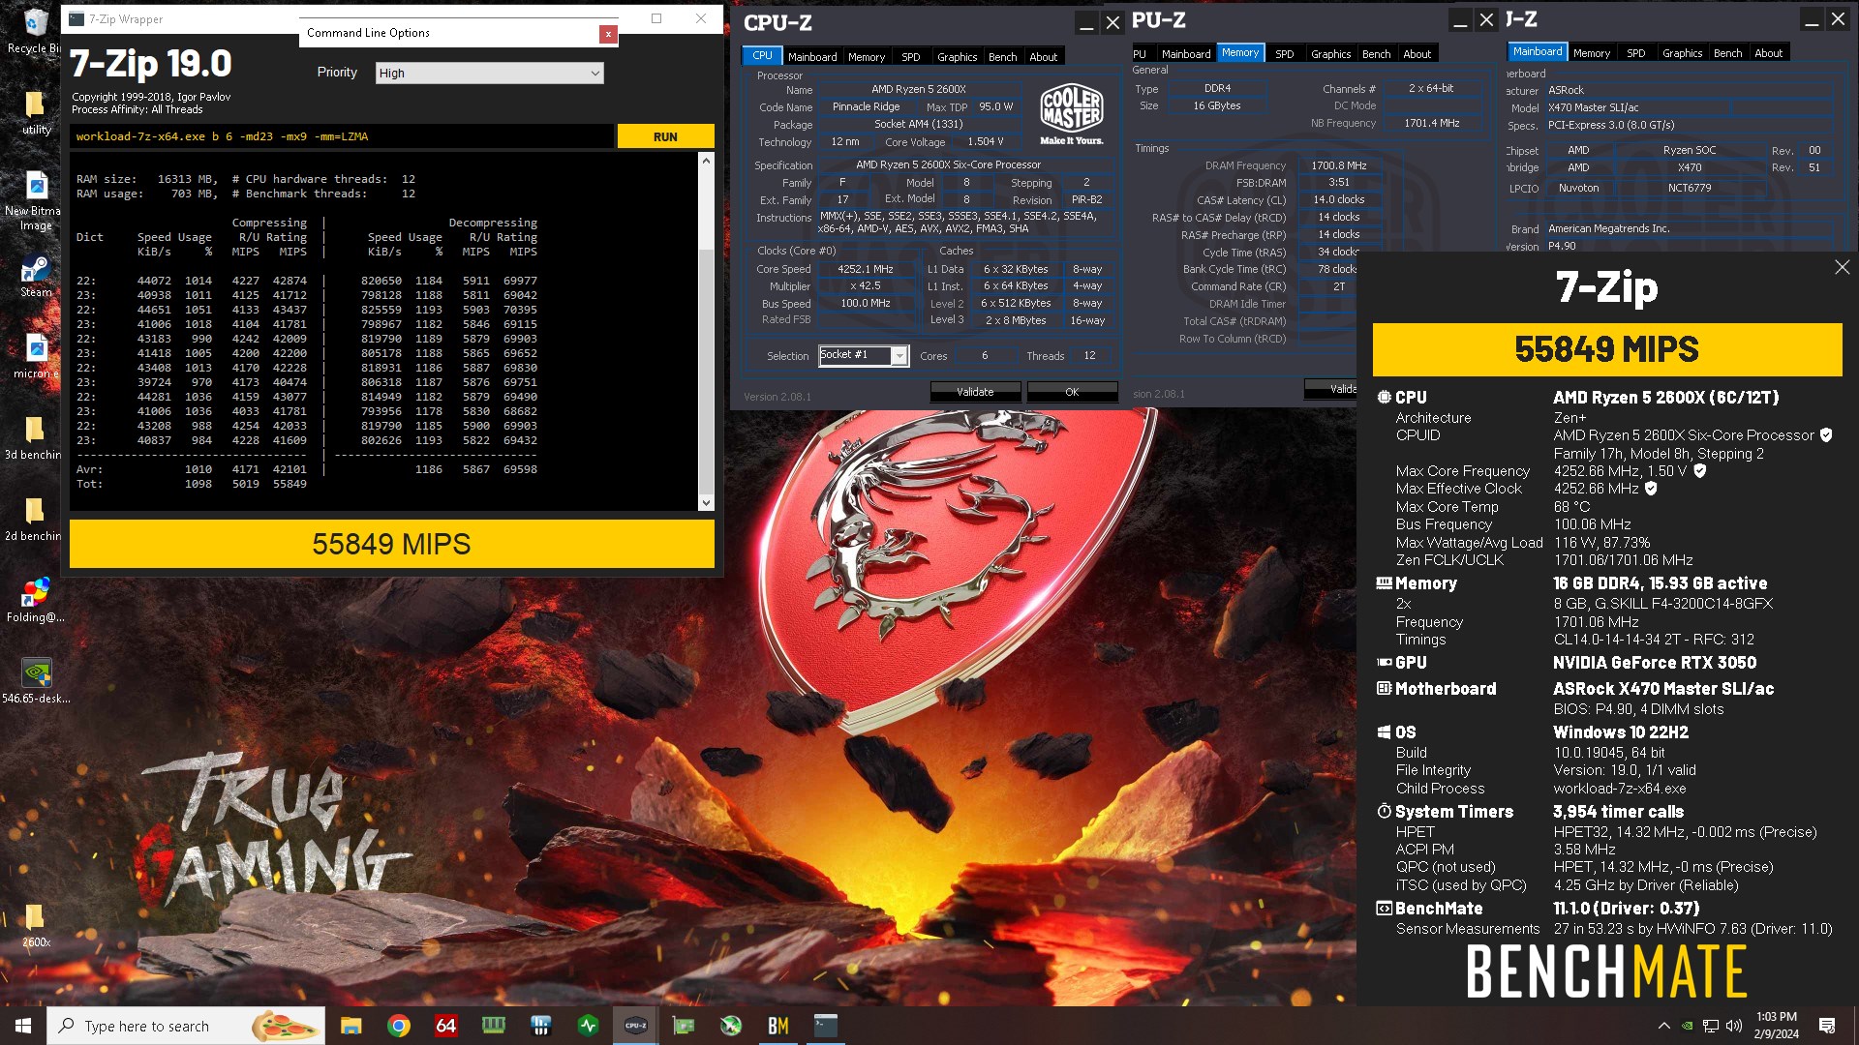Open Graphics tab in third CPU-Z window
Viewport: 1859px width, 1045px height.
[1682, 53]
